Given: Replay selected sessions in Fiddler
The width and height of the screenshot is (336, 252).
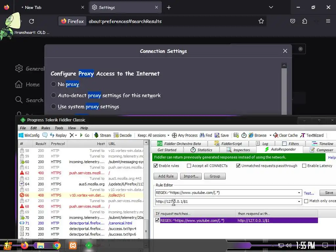Looking at the screenshot, I should (58, 135).
